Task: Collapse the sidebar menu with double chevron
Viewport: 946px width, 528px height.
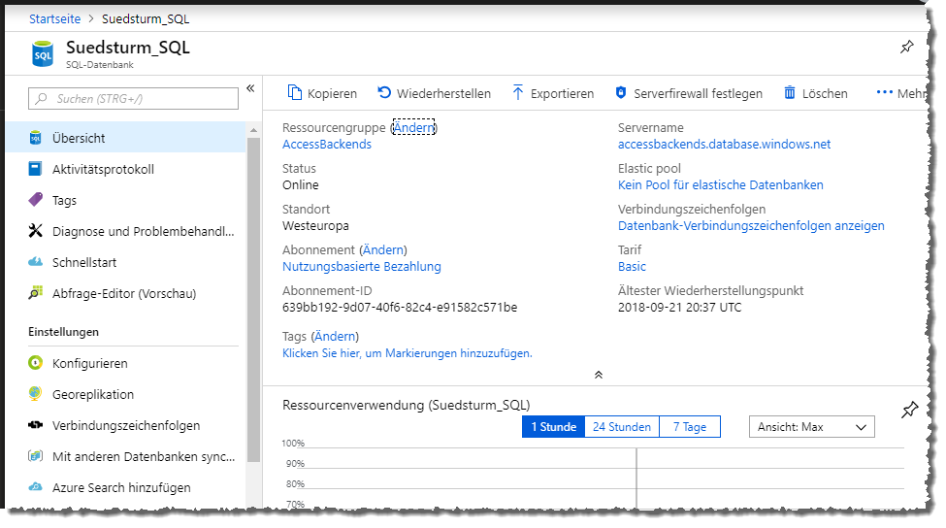Action: (250, 88)
